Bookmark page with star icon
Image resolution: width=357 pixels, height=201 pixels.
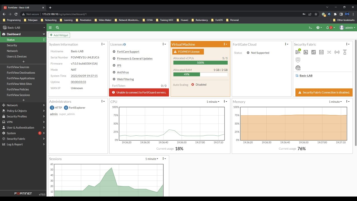(x=316, y=14)
